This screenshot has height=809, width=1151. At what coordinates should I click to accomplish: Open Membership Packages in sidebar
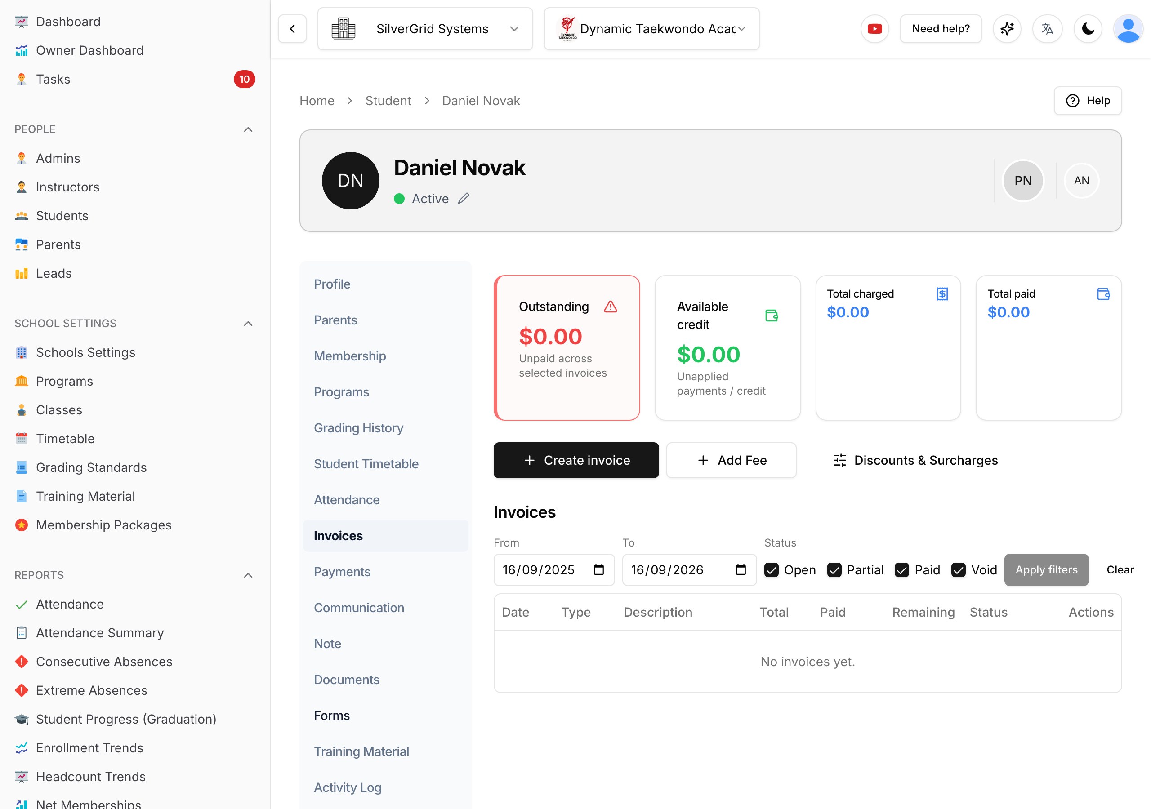[134, 525]
